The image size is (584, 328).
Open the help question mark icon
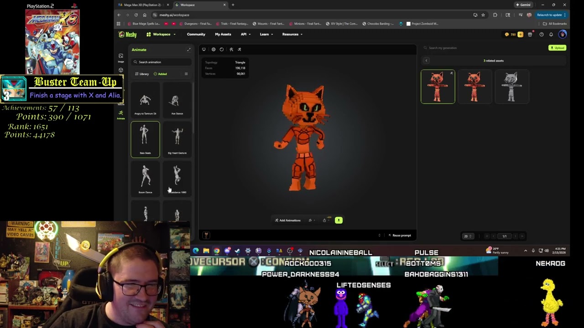click(541, 34)
